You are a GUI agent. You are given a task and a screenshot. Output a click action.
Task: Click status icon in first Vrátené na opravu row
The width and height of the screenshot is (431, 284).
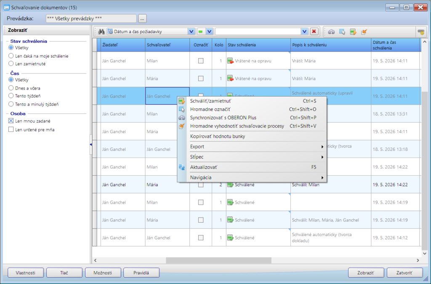coord(230,61)
